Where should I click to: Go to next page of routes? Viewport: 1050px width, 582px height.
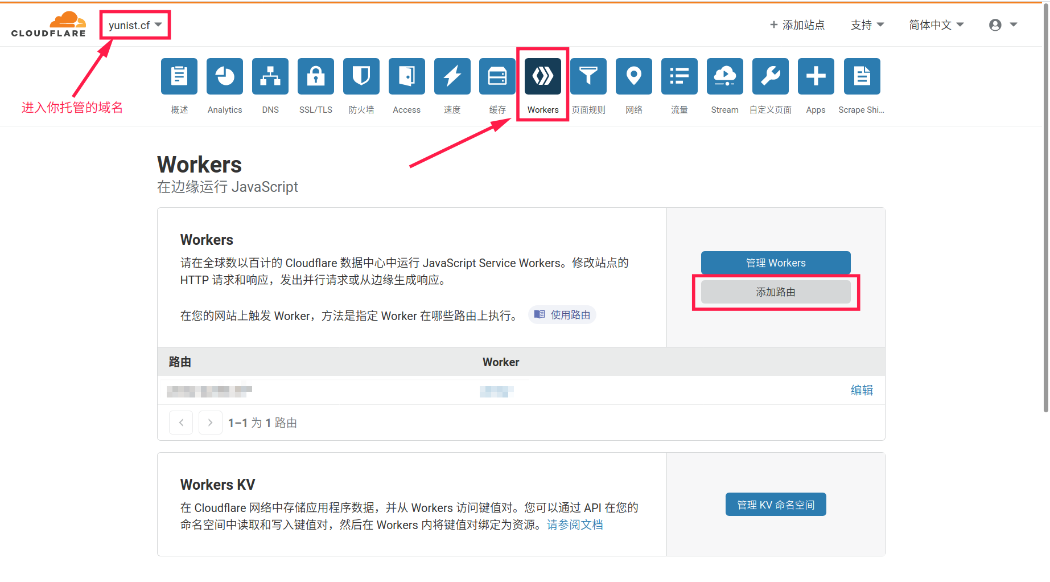point(211,423)
